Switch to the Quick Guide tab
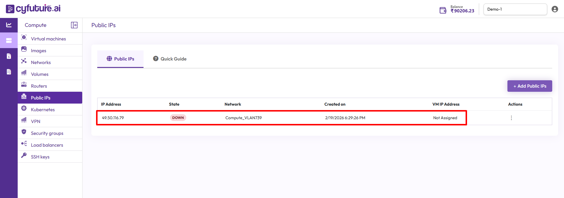This screenshot has width=564, height=198. pyautogui.click(x=170, y=59)
